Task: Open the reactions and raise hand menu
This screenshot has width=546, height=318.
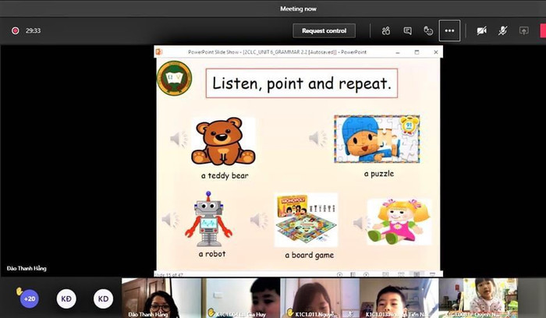Action: pyautogui.click(x=428, y=30)
